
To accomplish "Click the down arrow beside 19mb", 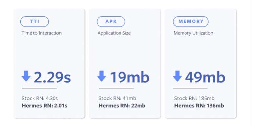I will click(x=101, y=76).
